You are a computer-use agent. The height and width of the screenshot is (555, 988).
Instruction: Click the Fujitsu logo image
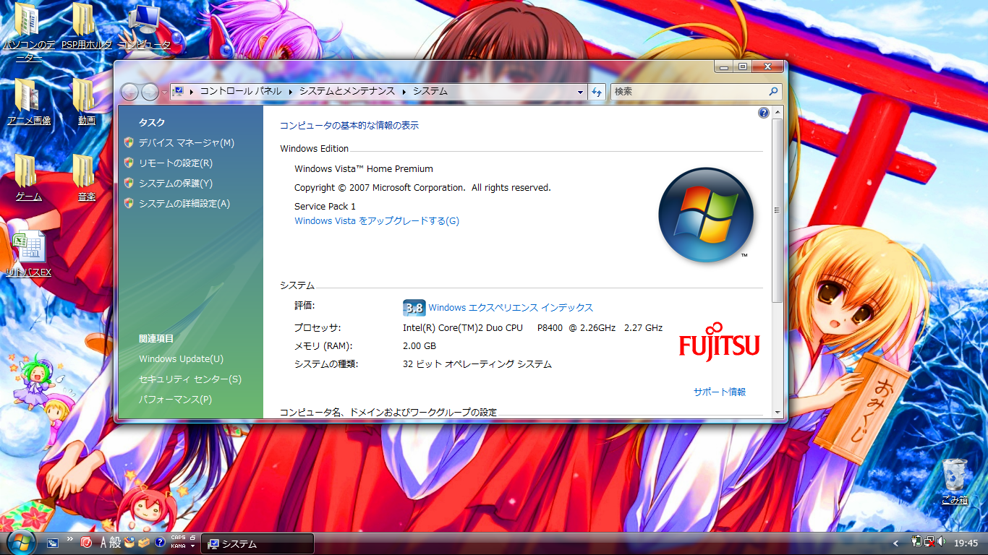point(720,342)
